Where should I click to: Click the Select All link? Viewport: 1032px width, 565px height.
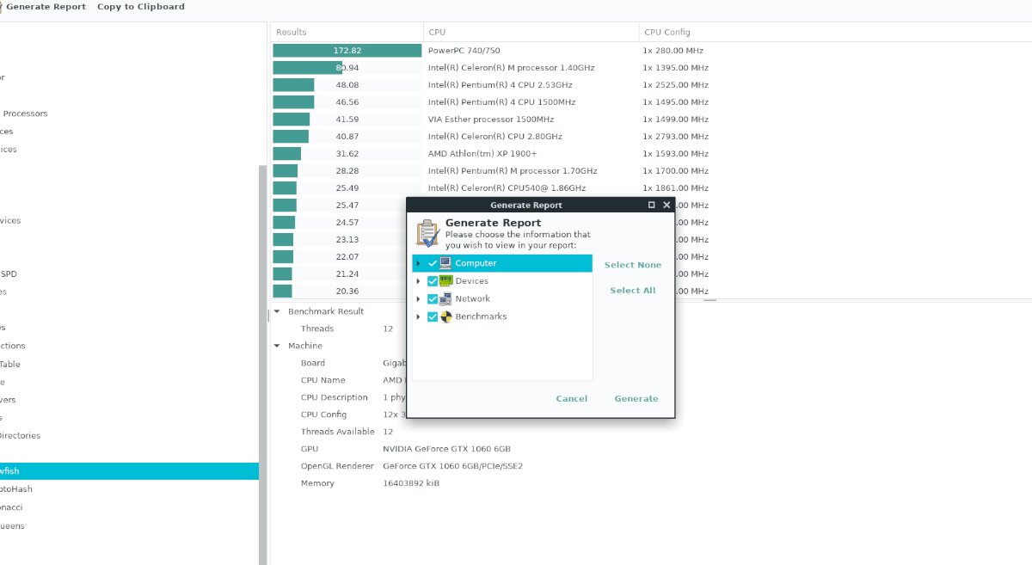click(632, 290)
